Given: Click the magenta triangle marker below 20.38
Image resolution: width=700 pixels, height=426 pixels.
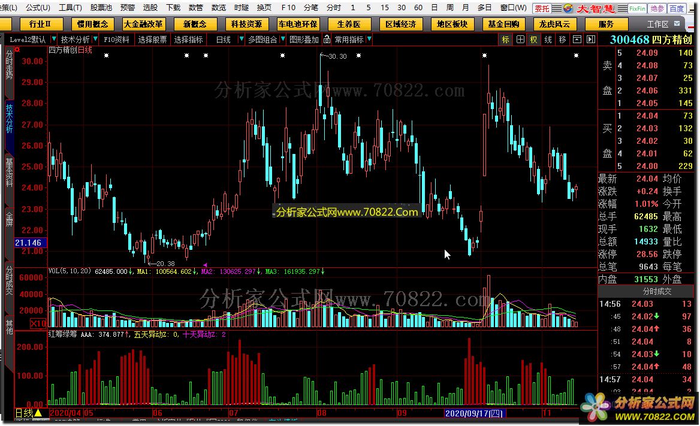Looking at the screenshot, I should [x=205, y=265].
